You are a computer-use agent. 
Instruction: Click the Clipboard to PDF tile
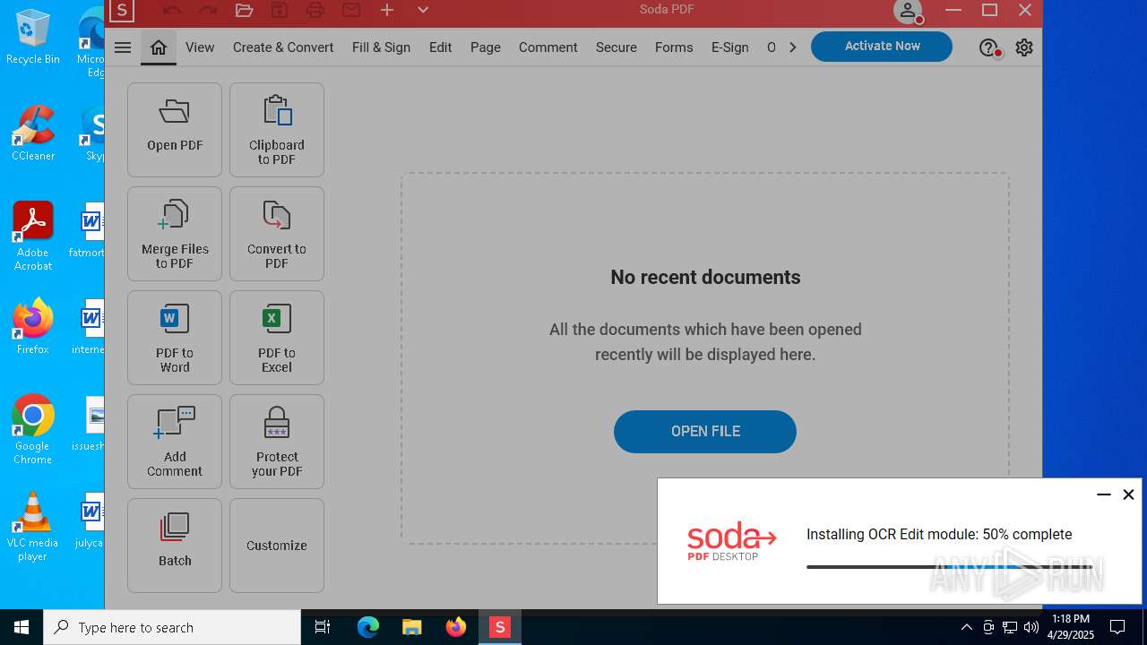pyautogui.click(x=277, y=130)
